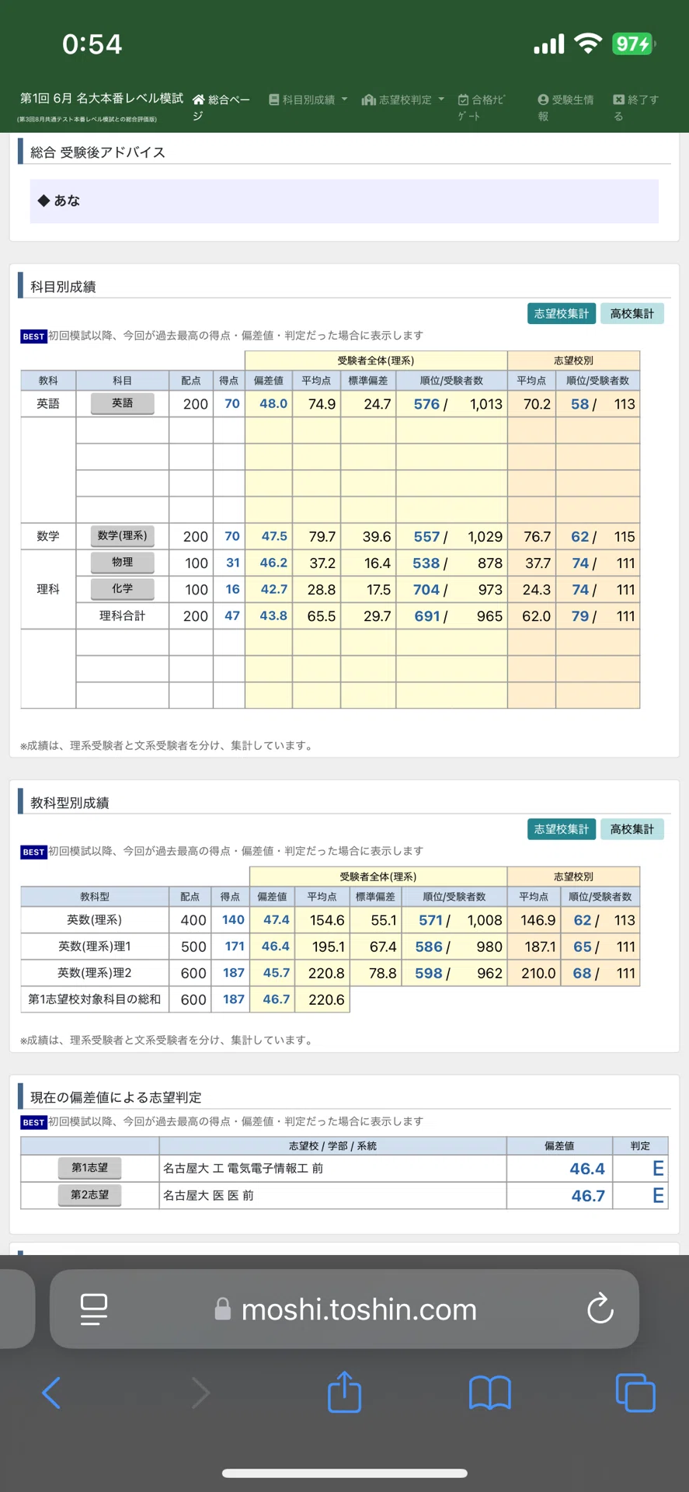Click the 第1志望 E judgment
Image resolution: width=689 pixels, height=1492 pixels.
(658, 1169)
